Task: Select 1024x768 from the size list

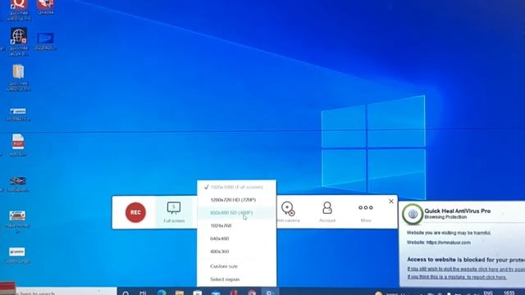Action: point(237,225)
